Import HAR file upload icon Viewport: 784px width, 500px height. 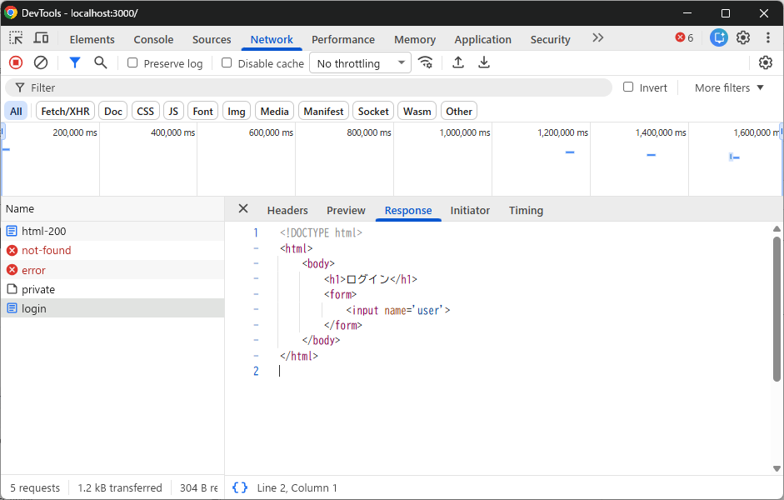(458, 63)
